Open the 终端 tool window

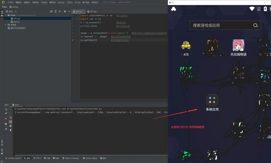click(56, 158)
